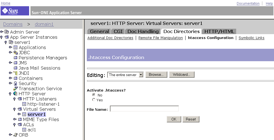Viewport: 274px width, 140px height.
Task: Click the Wildcard... button
Action: tap(181, 75)
